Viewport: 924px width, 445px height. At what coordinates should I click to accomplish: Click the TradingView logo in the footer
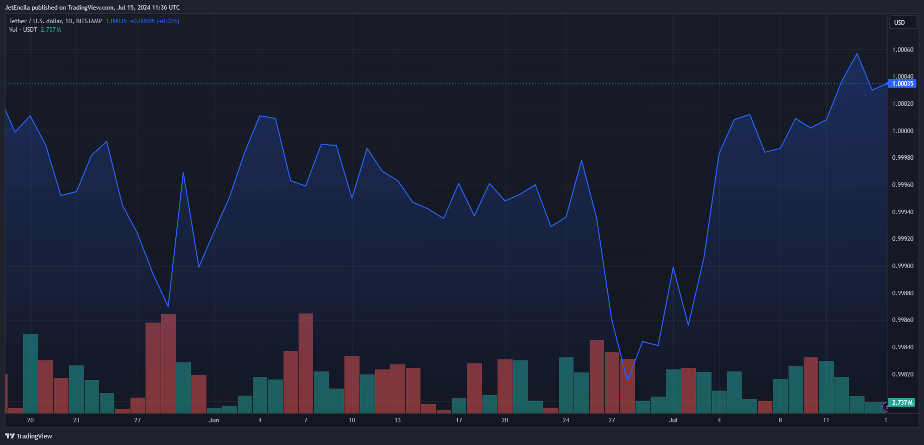pos(29,436)
